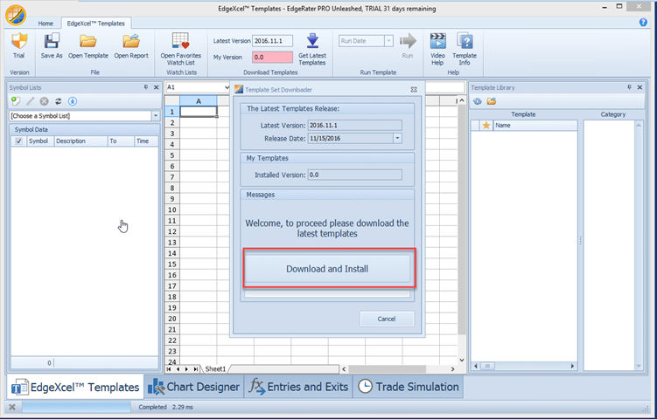Viewport: 657px width, 419px height.
Task: Open Favorites Watch List icon
Action: click(x=180, y=41)
